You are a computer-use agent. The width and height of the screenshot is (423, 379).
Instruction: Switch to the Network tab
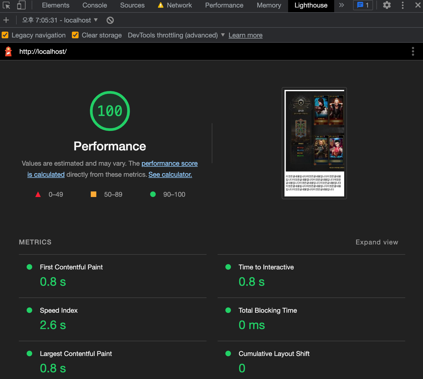pyautogui.click(x=175, y=5)
